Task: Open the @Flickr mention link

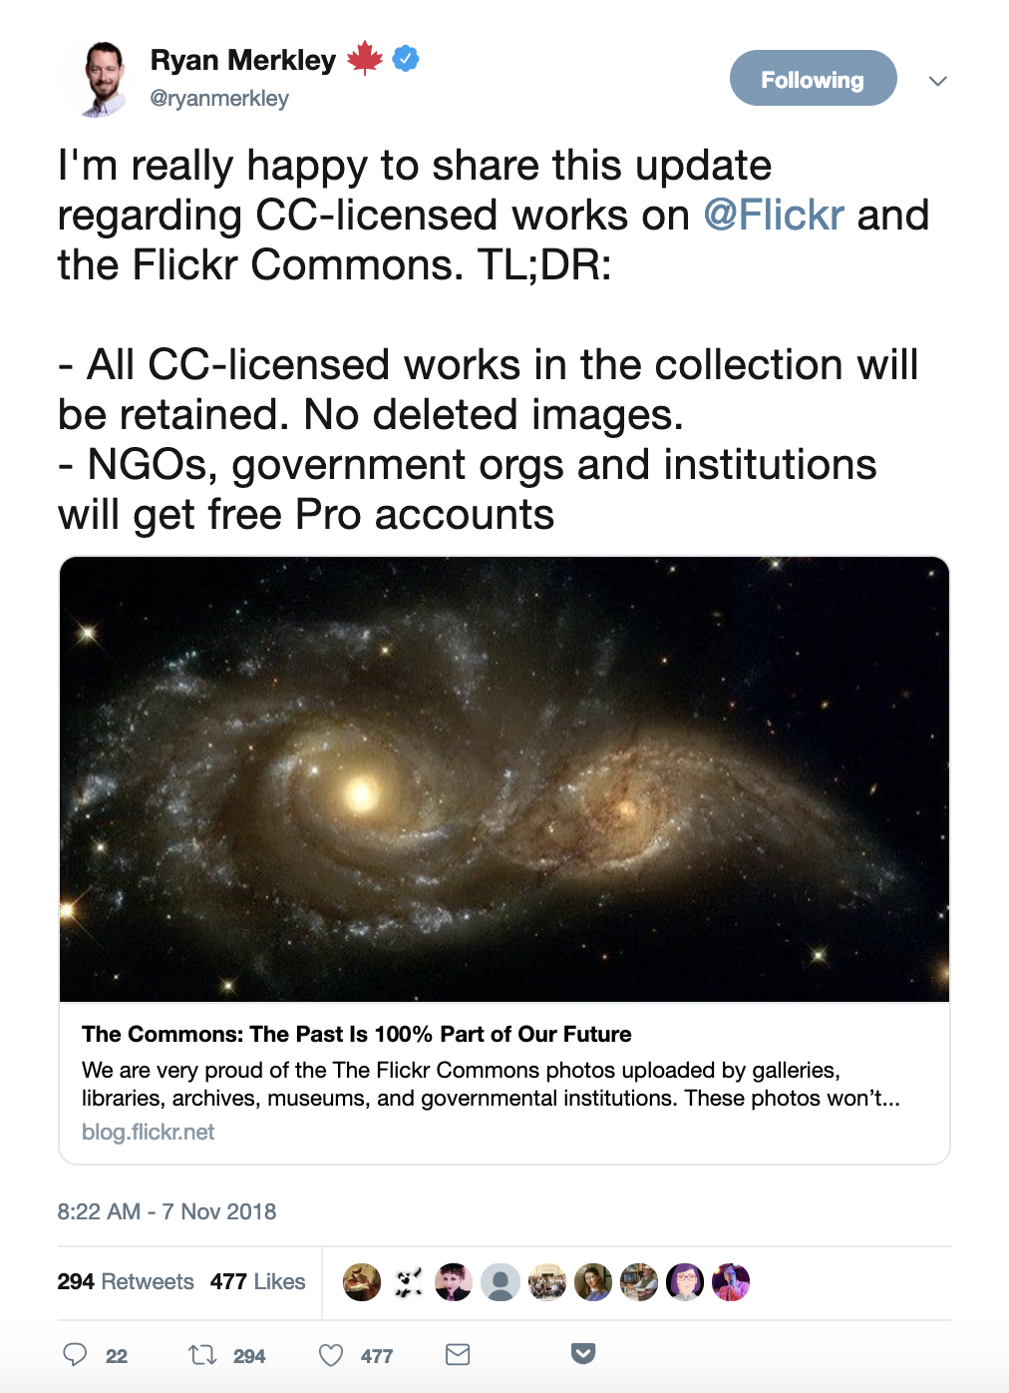Action: 774,215
